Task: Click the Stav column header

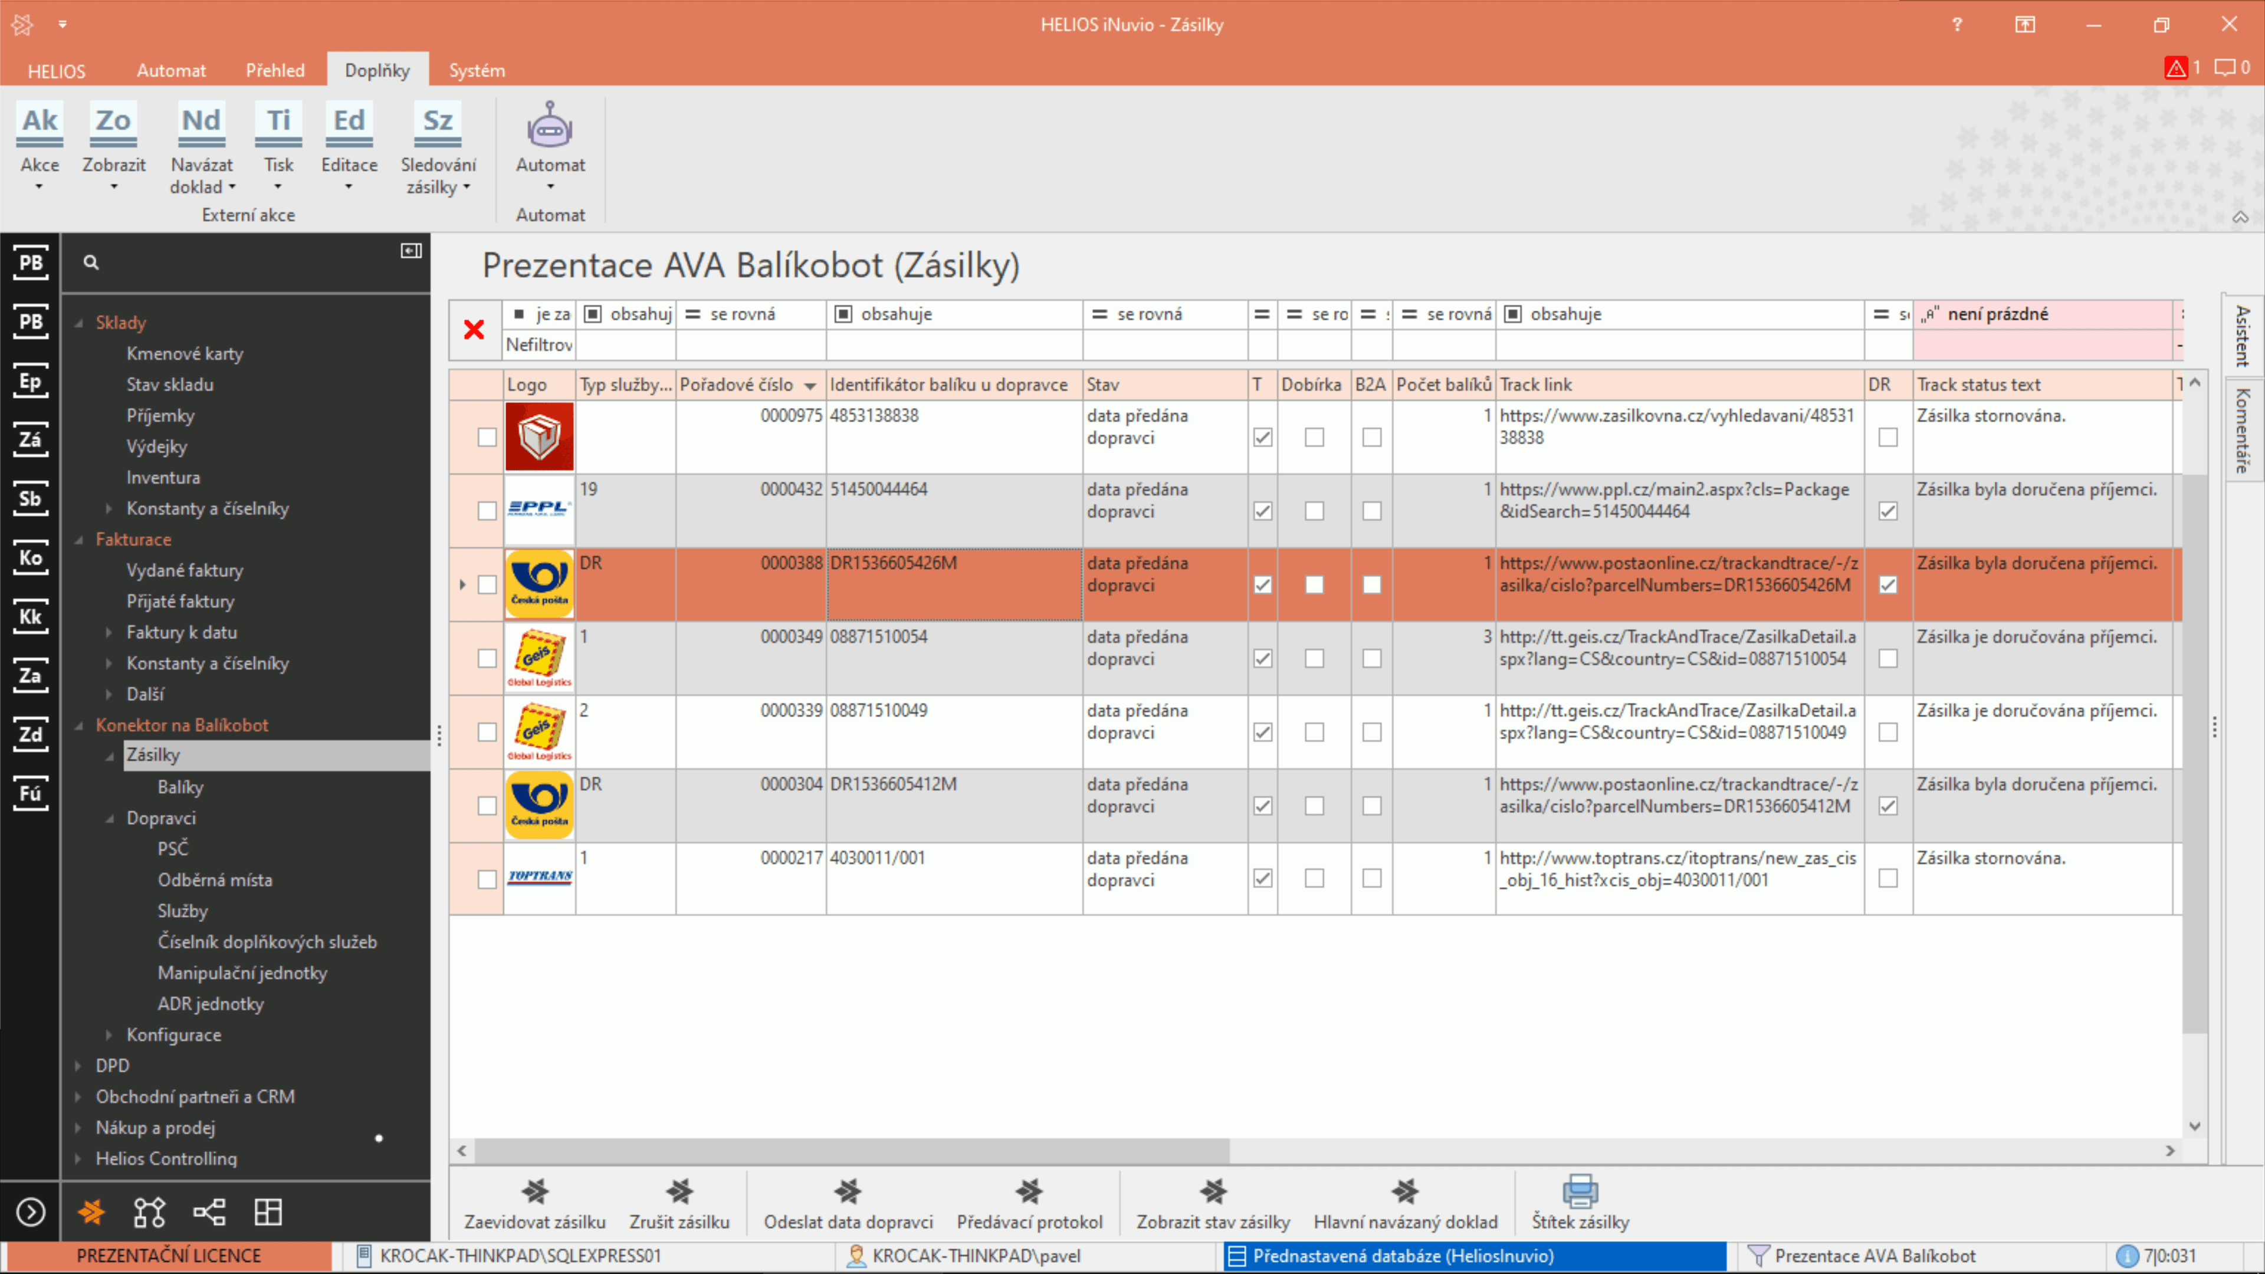Action: tap(1165, 385)
